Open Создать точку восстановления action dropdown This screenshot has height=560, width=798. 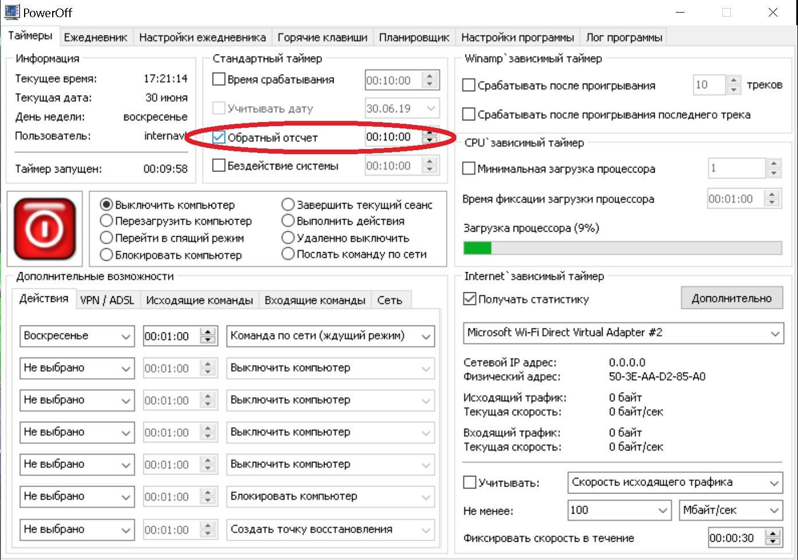[x=330, y=530]
